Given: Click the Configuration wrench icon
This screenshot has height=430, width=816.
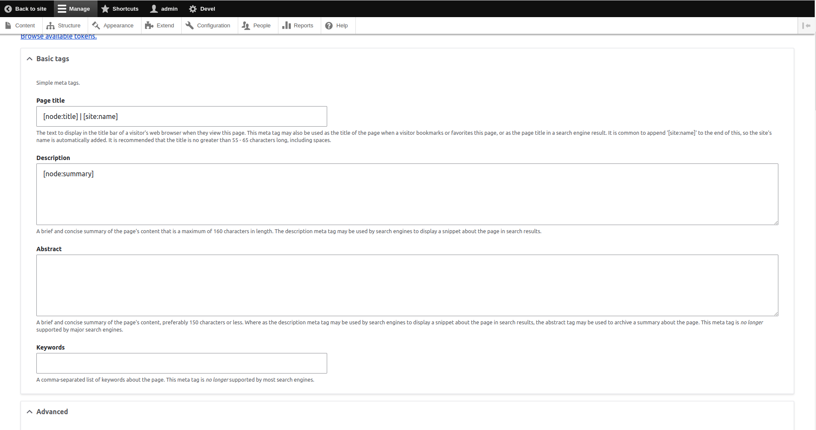Looking at the screenshot, I should (x=189, y=26).
